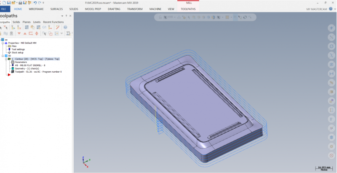
Task: Click the Undo arrow in title bar
Action: (x=35, y=3)
